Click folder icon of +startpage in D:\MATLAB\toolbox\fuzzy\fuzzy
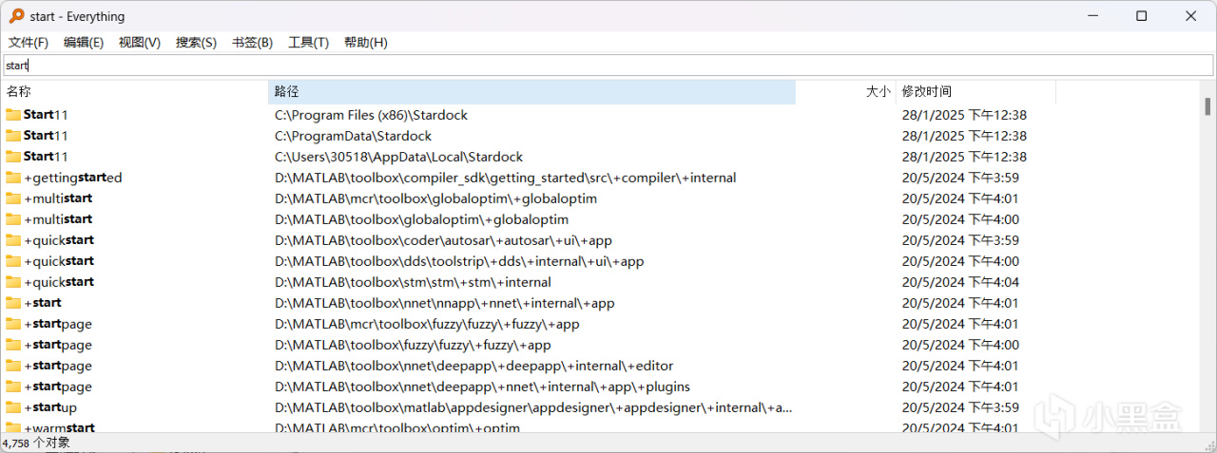 [13, 345]
